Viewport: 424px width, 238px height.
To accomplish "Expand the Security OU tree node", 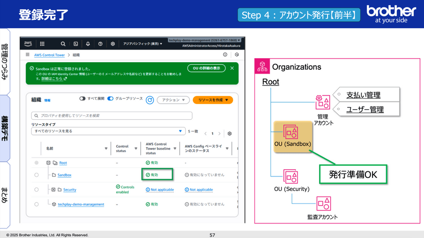I will click(53, 189).
